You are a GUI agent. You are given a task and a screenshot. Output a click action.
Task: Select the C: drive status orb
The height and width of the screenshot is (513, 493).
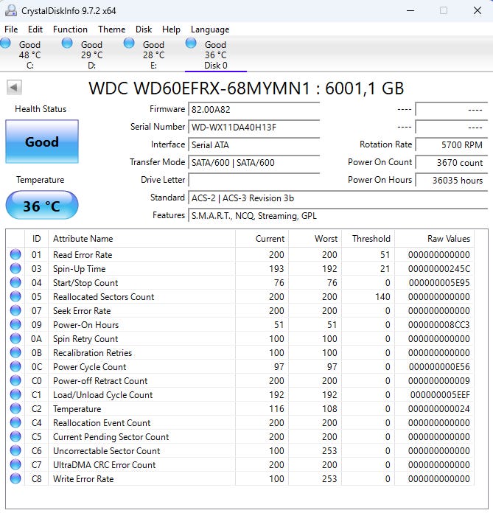(6, 43)
